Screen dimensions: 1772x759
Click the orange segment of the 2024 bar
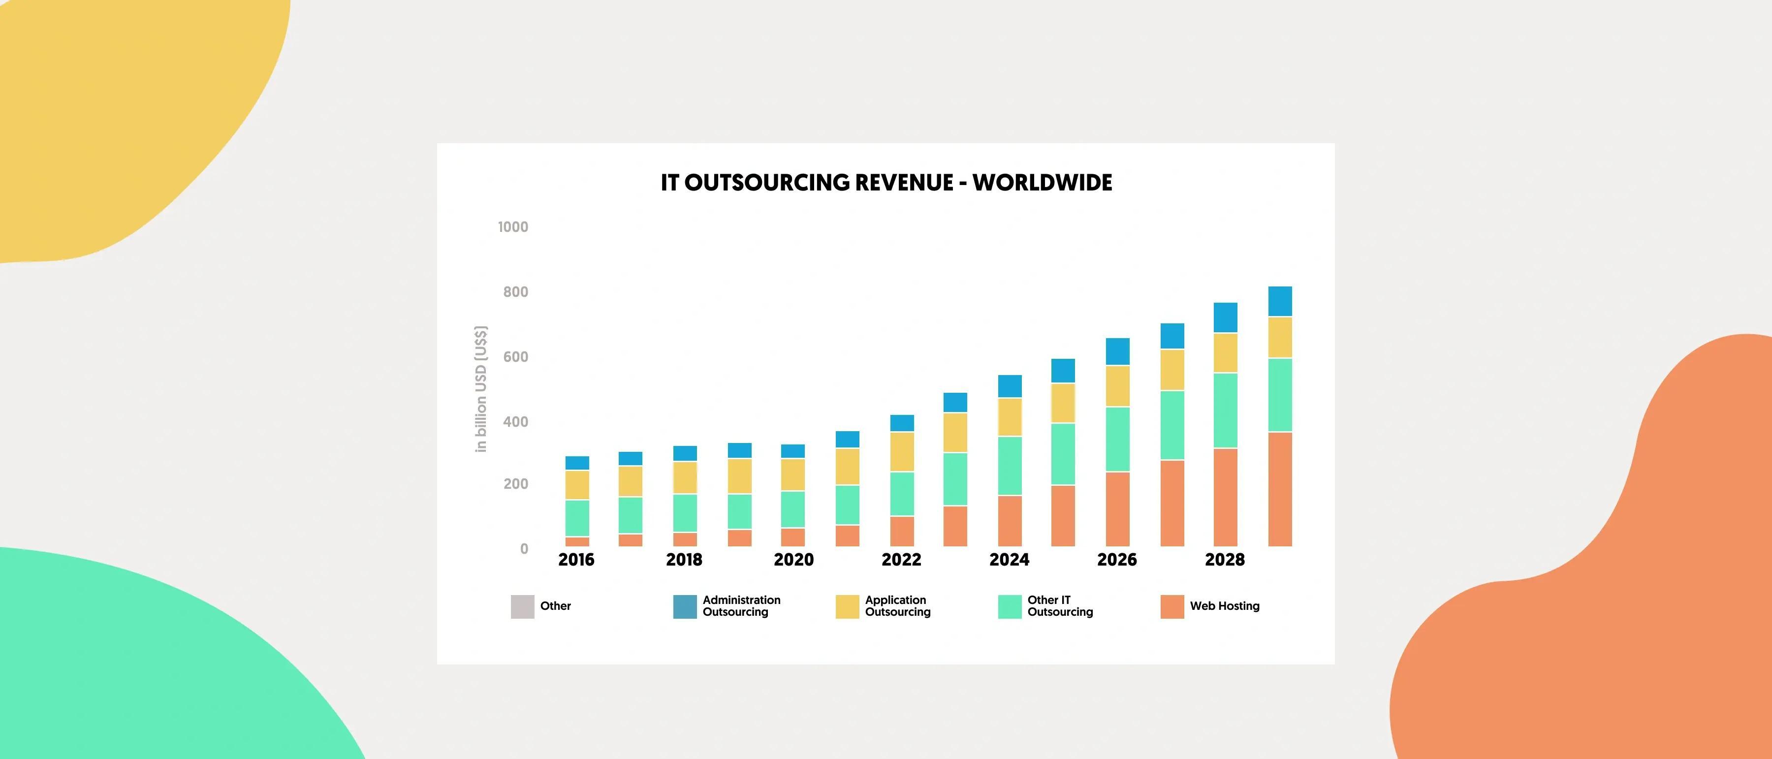(1009, 521)
